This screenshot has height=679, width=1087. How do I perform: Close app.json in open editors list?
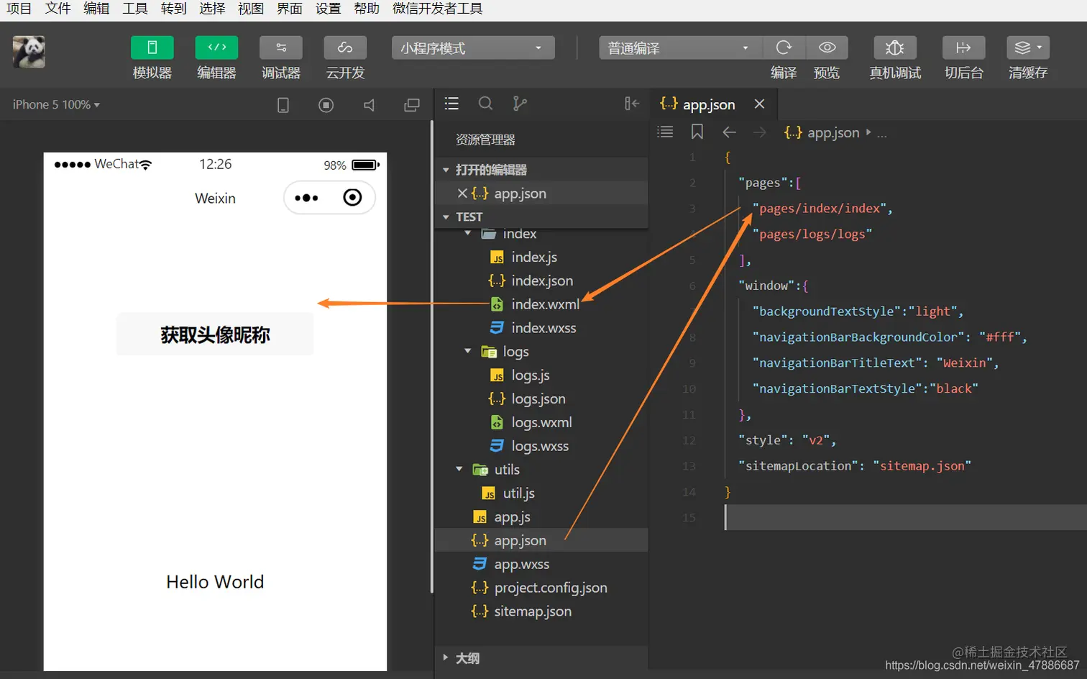[462, 193]
